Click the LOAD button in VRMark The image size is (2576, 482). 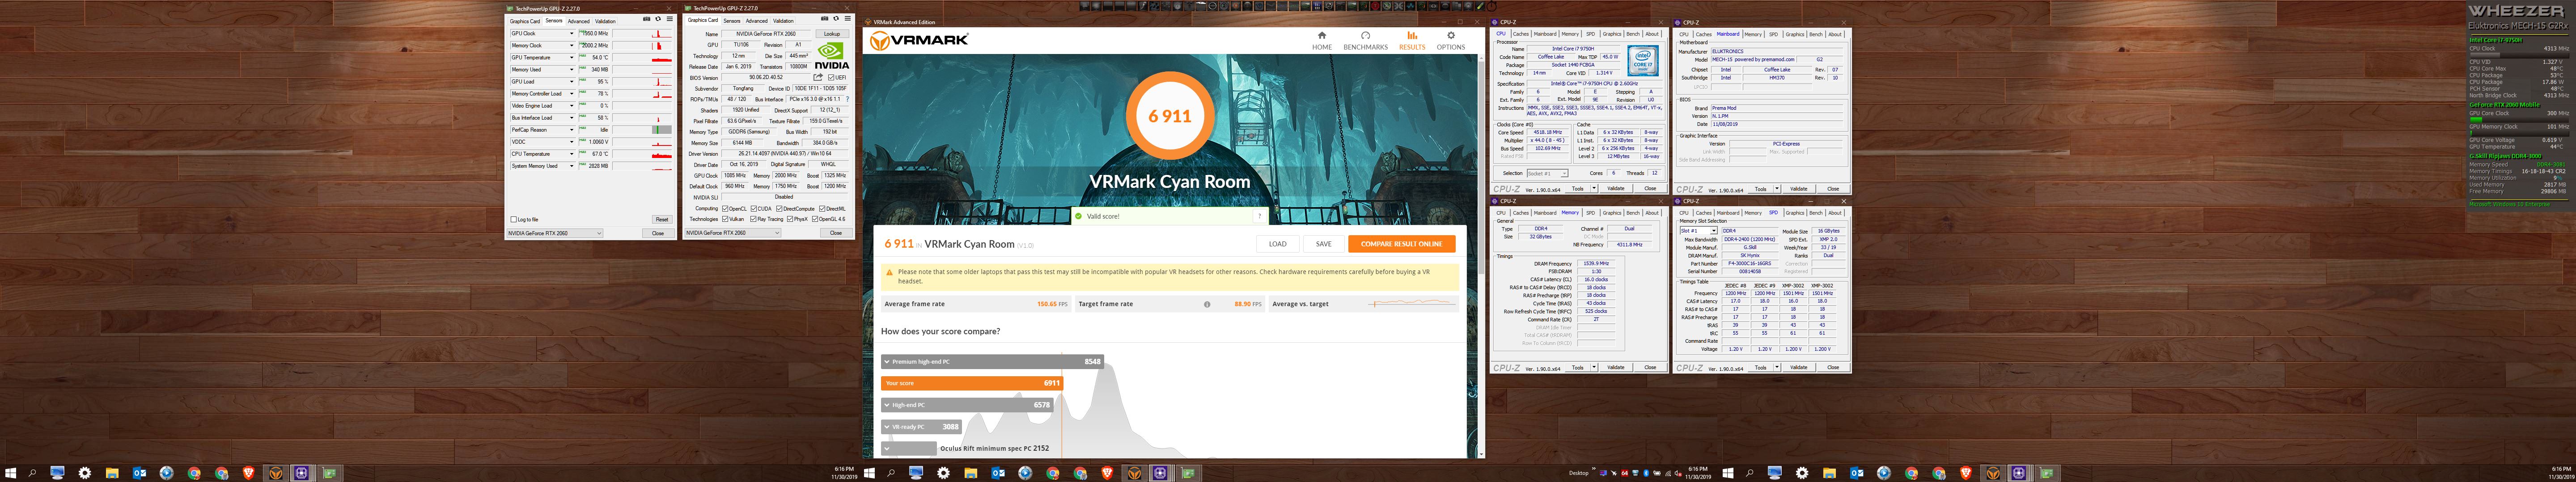1278,244
